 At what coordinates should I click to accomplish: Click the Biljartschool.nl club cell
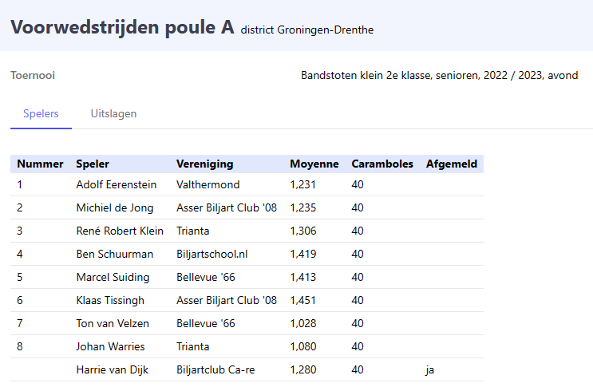click(212, 254)
